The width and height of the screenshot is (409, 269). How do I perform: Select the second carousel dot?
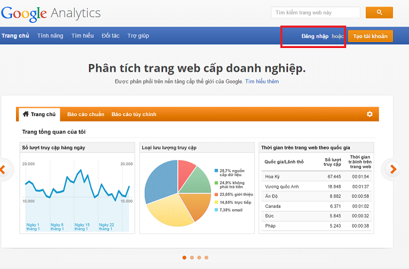click(x=191, y=258)
